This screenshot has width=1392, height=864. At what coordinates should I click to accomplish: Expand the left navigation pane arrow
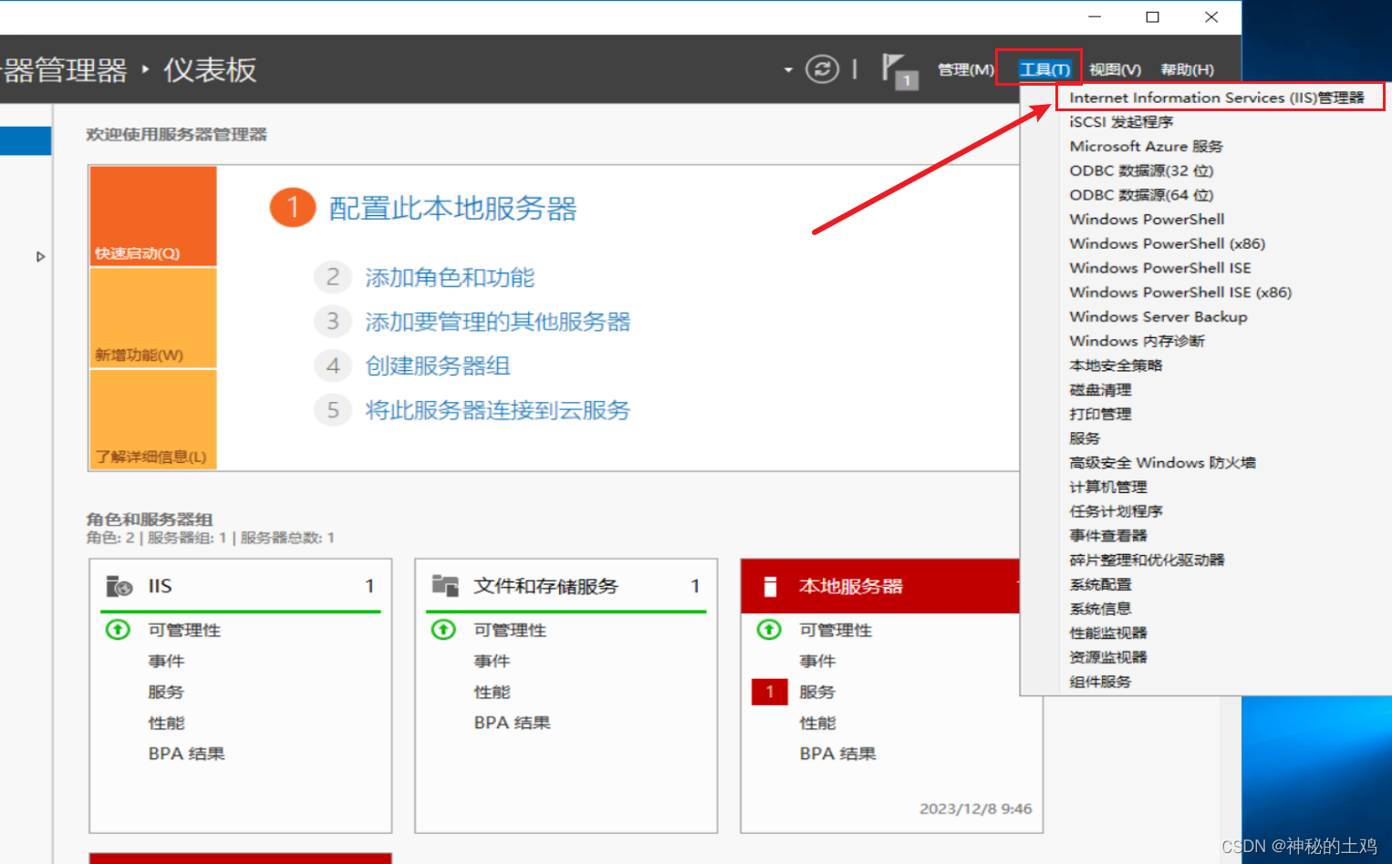(x=40, y=257)
